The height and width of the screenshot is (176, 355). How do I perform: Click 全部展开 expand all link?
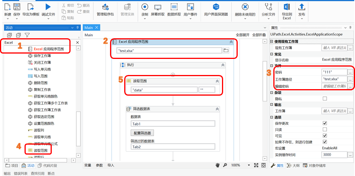[x=242, y=35]
